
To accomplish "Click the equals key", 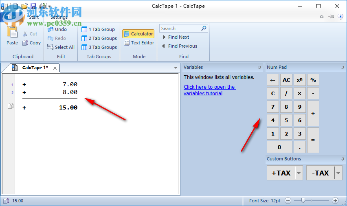I will (x=313, y=140).
